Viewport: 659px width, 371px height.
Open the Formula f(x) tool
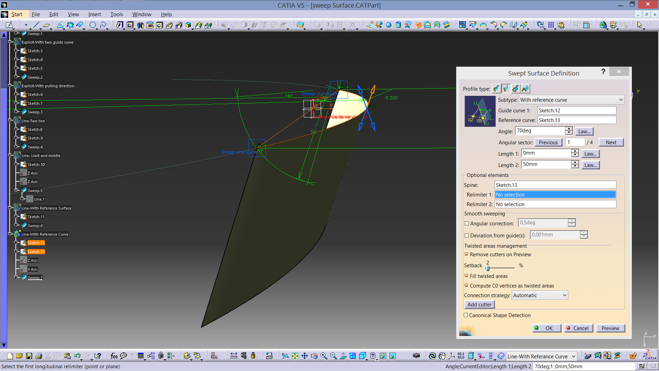point(114,356)
